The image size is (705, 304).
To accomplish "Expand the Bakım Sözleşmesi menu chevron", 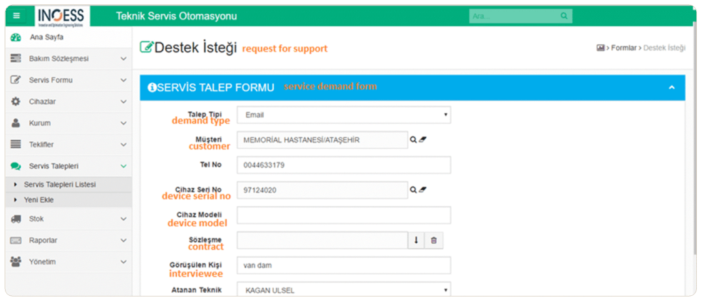I will (x=124, y=59).
